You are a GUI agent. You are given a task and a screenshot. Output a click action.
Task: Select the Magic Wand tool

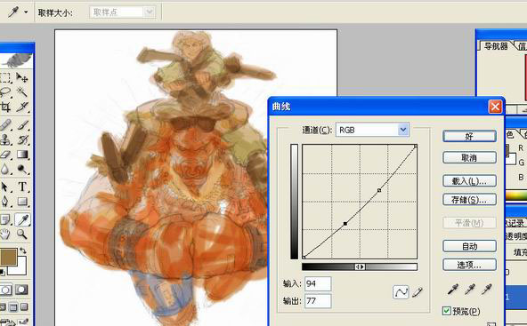coord(22,91)
